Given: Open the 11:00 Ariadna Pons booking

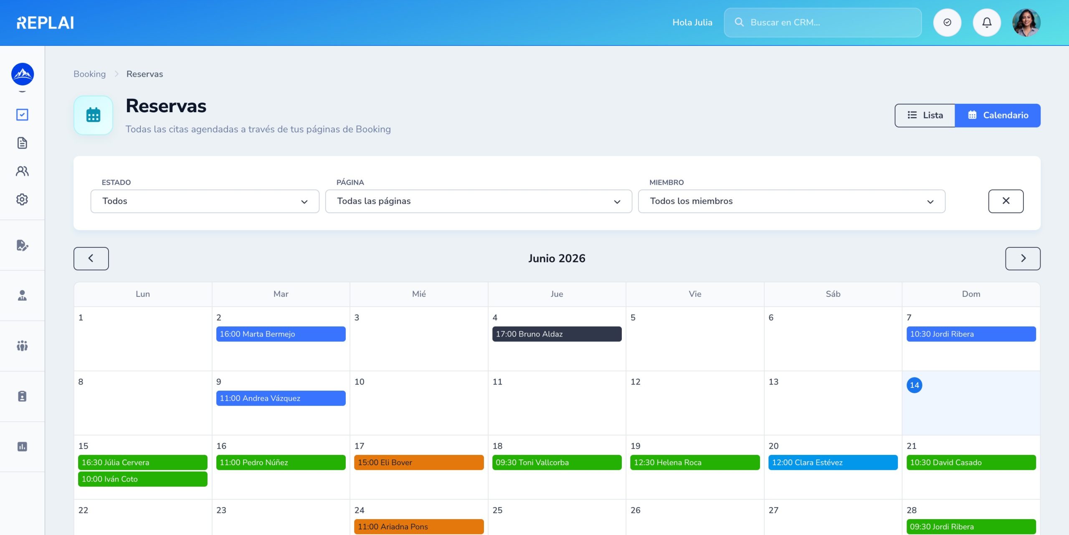Looking at the screenshot, I should (x=419, y=527).
